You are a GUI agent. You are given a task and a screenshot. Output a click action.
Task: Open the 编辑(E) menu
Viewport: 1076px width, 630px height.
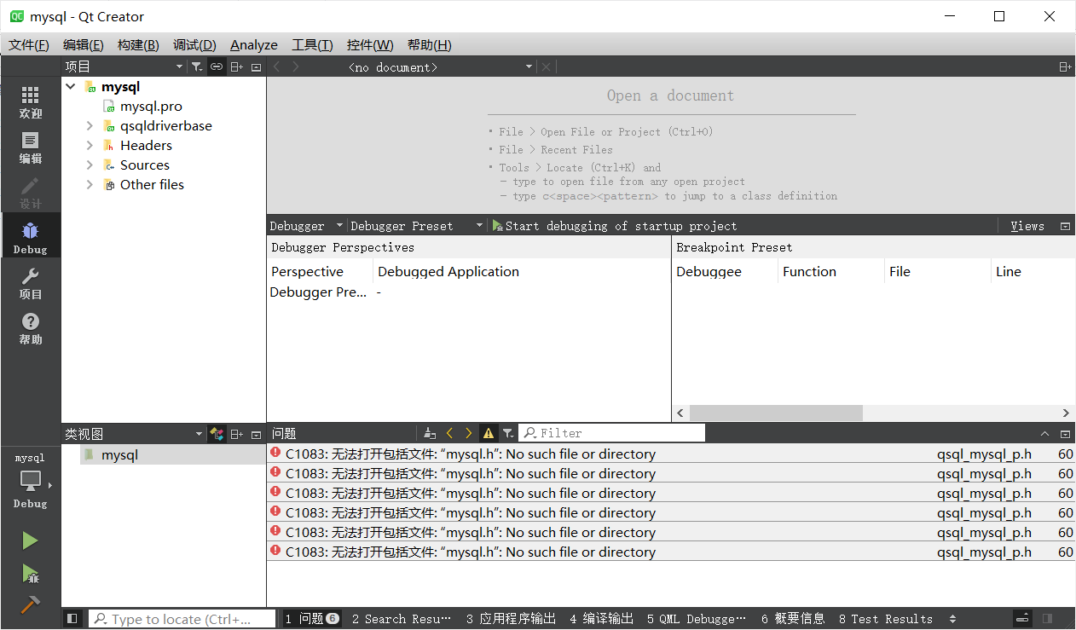[x=84, y=45]
